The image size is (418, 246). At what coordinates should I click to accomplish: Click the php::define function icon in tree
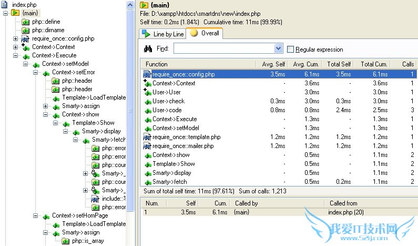(x=25, y=22)
